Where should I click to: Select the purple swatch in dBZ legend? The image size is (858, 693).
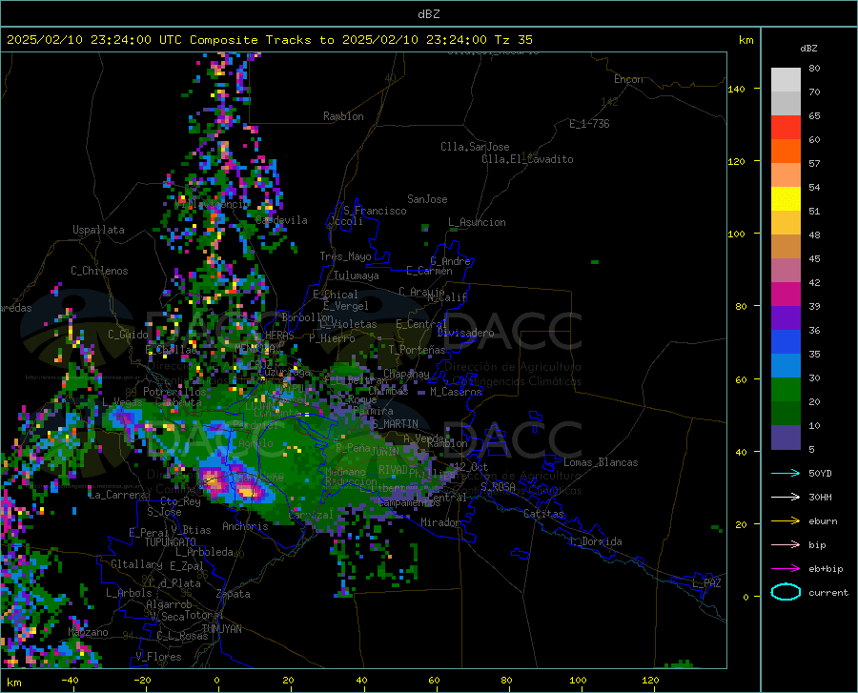[x=786, y=318]
